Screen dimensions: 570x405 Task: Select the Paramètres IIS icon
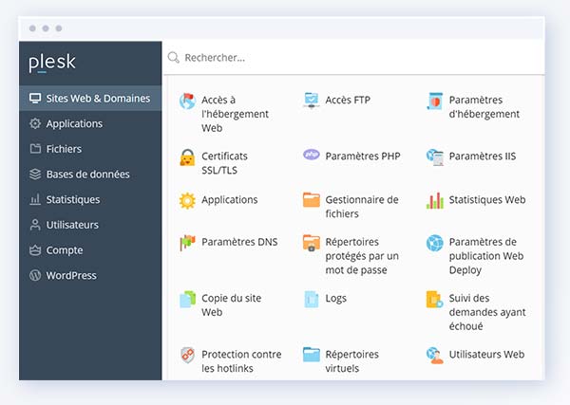[x=434, y=156]
